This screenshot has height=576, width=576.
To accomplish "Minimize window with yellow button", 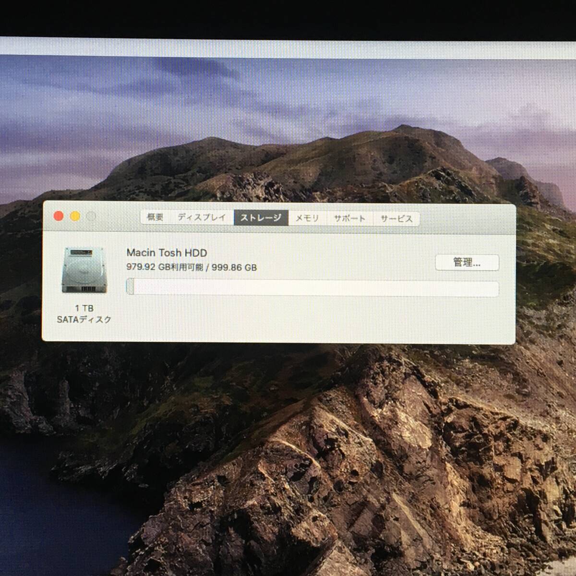I will point(75,216).
